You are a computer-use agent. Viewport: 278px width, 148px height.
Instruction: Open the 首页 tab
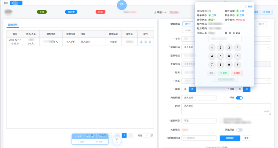click(5, 3)
